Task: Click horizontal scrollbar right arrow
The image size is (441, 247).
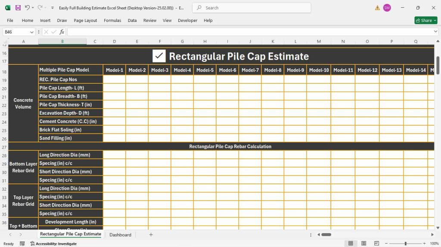Action: pos(432,235)
